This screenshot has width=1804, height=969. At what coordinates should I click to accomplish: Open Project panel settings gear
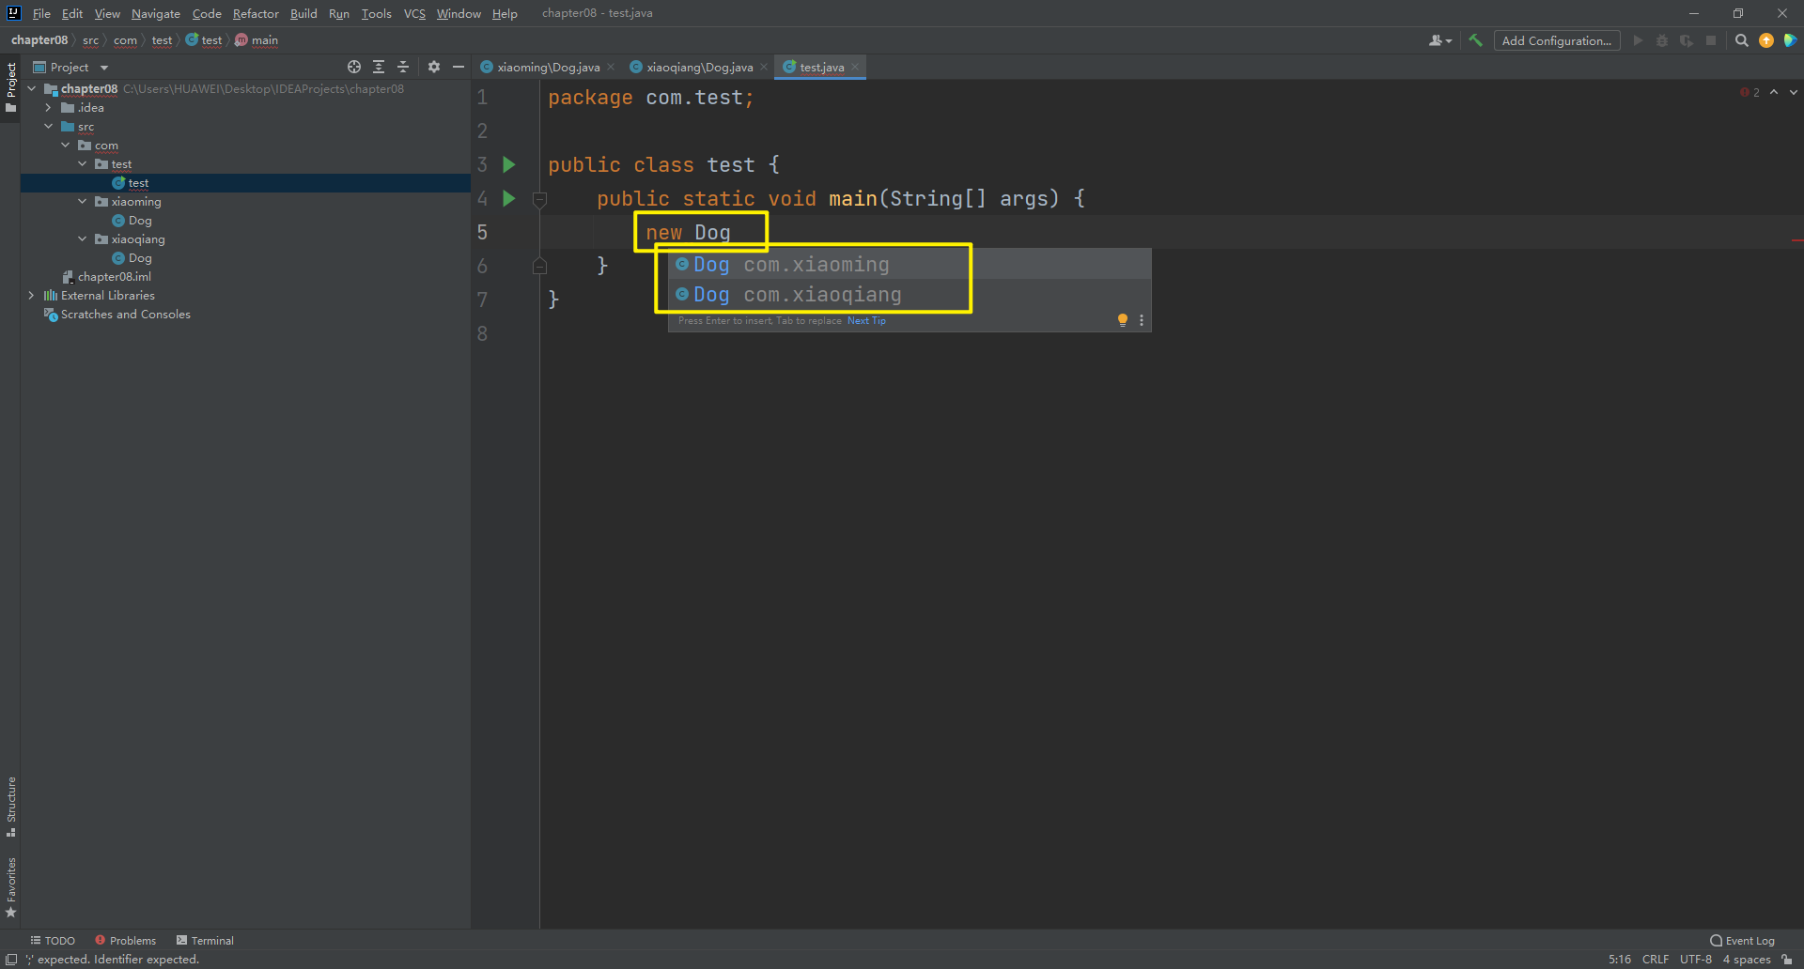point(434,67)
